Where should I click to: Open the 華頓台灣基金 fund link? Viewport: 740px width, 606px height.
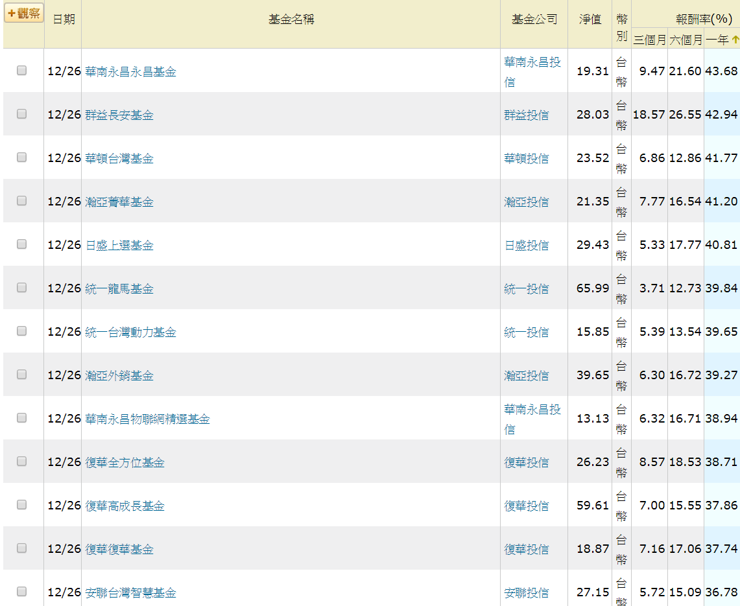119,158
